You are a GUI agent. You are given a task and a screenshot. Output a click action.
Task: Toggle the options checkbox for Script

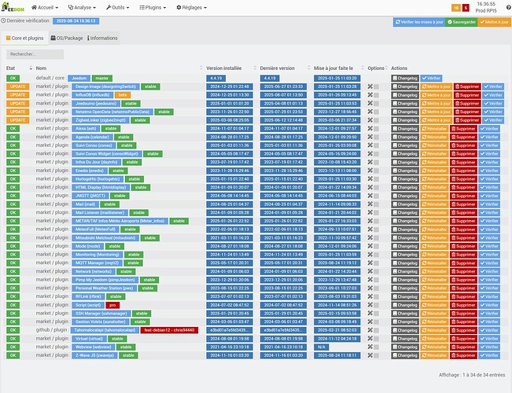point(377,305)
